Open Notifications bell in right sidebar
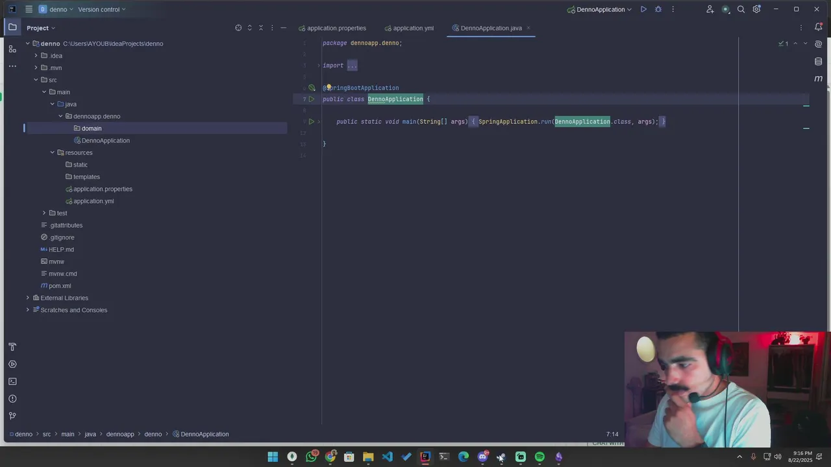The width and height of the screenshot is (831, 467). [x=819, y=27]
